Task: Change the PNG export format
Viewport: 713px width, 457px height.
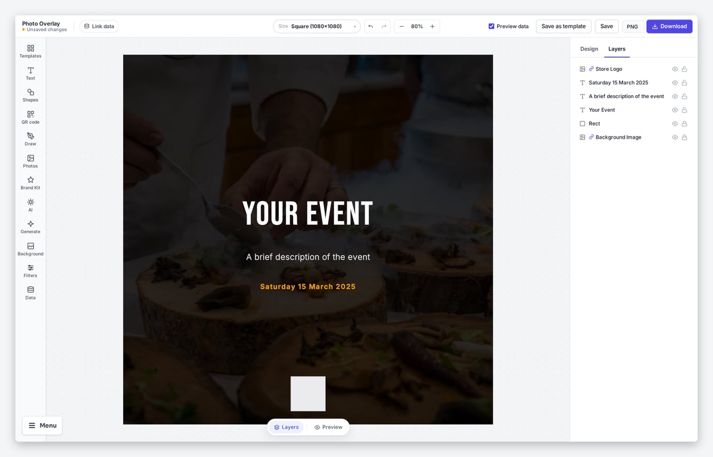Action: [632, 26]
